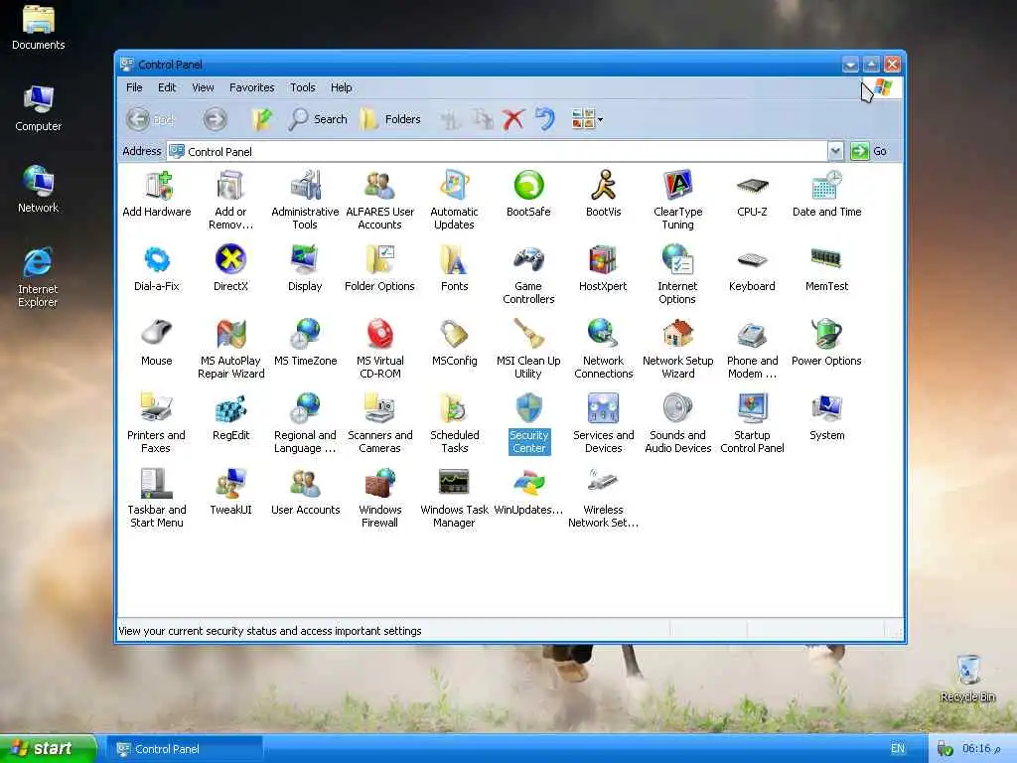Image resolution: width=1017 pixels, height=763 pixels.
Task: Open the Fonts folder icon
Action: (x=454, y=268)
